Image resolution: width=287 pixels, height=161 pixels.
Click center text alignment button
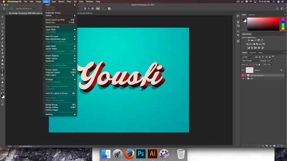[89, 8]
